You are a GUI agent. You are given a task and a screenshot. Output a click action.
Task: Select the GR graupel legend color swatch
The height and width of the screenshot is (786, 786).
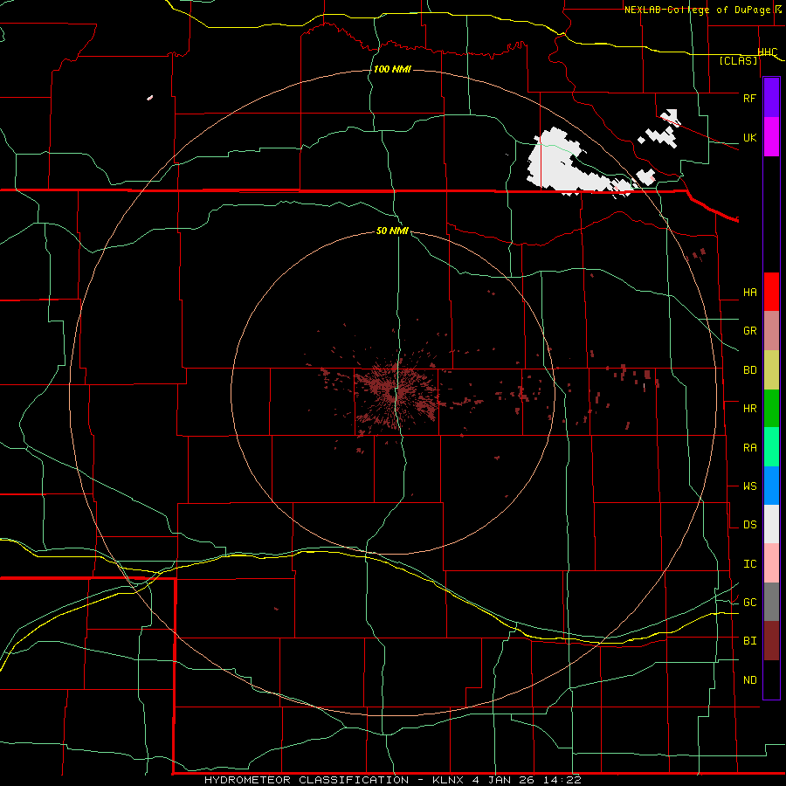click(771, 330)
